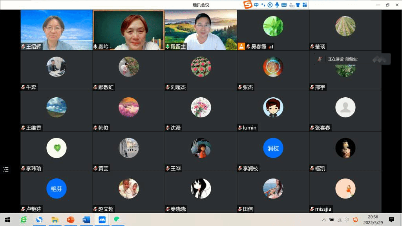The width and height of the screenshot is (402, 226).
Task: Open the Sogou input emoji panel
Action: click(270, 5)
